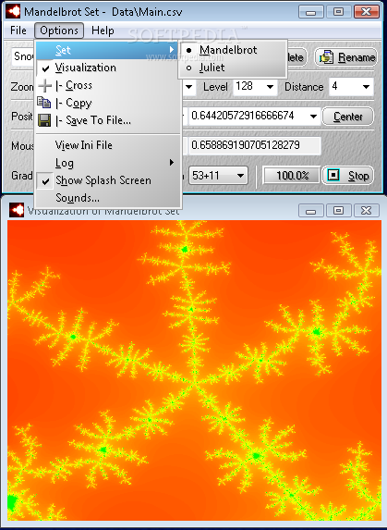Click the Stop button square icon
387x530 pixels.
[333, 175]
